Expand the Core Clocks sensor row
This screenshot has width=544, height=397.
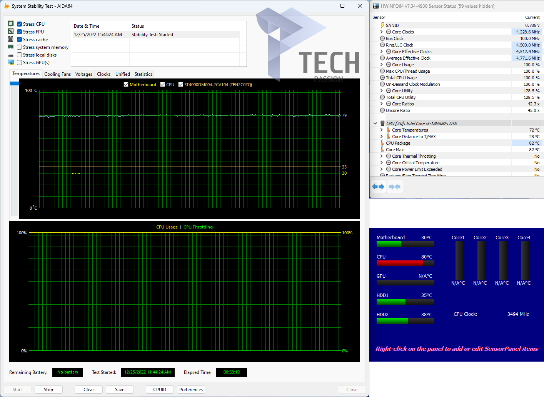pyautogui.click(x=382, y=32)
